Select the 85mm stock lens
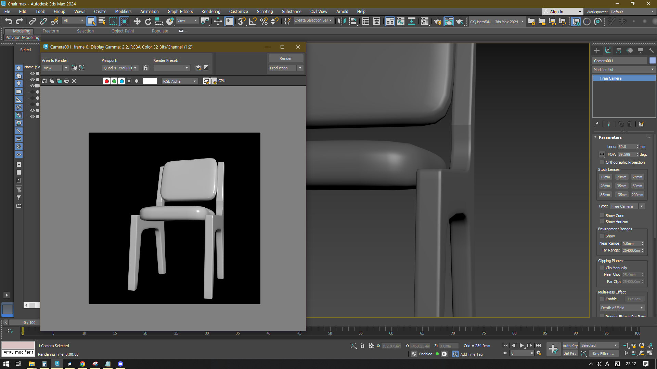 pyautogui.click(x=605, y=195)
